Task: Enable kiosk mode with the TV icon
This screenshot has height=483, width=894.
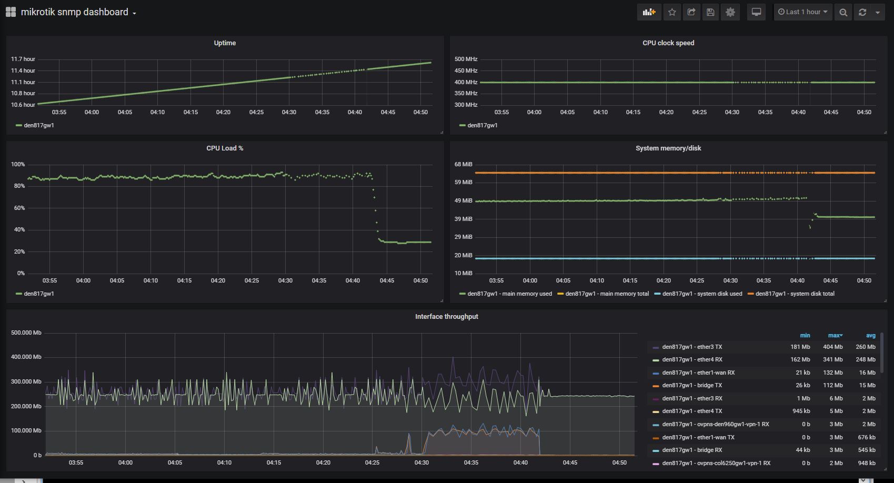Action: (756, 12)
